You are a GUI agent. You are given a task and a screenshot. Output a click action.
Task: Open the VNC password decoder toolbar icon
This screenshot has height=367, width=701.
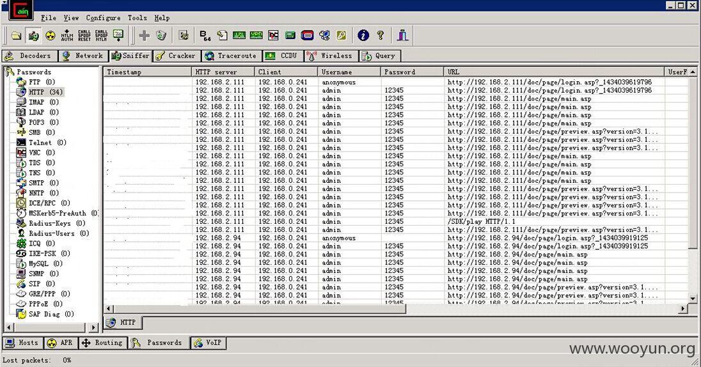[x=273, y=35]
